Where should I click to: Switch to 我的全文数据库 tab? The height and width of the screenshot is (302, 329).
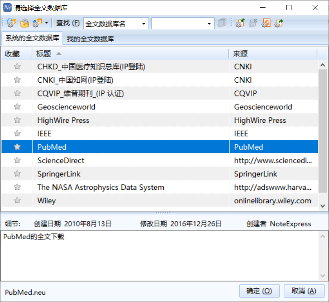click(x=90, y=39)
